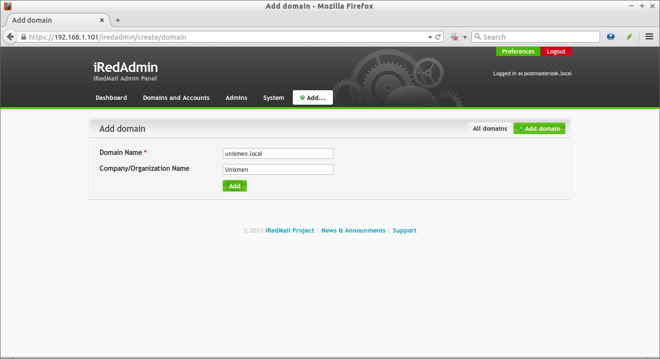Click the Company/Organization Name field
This screenshot has width=660, height=359.
278,169
